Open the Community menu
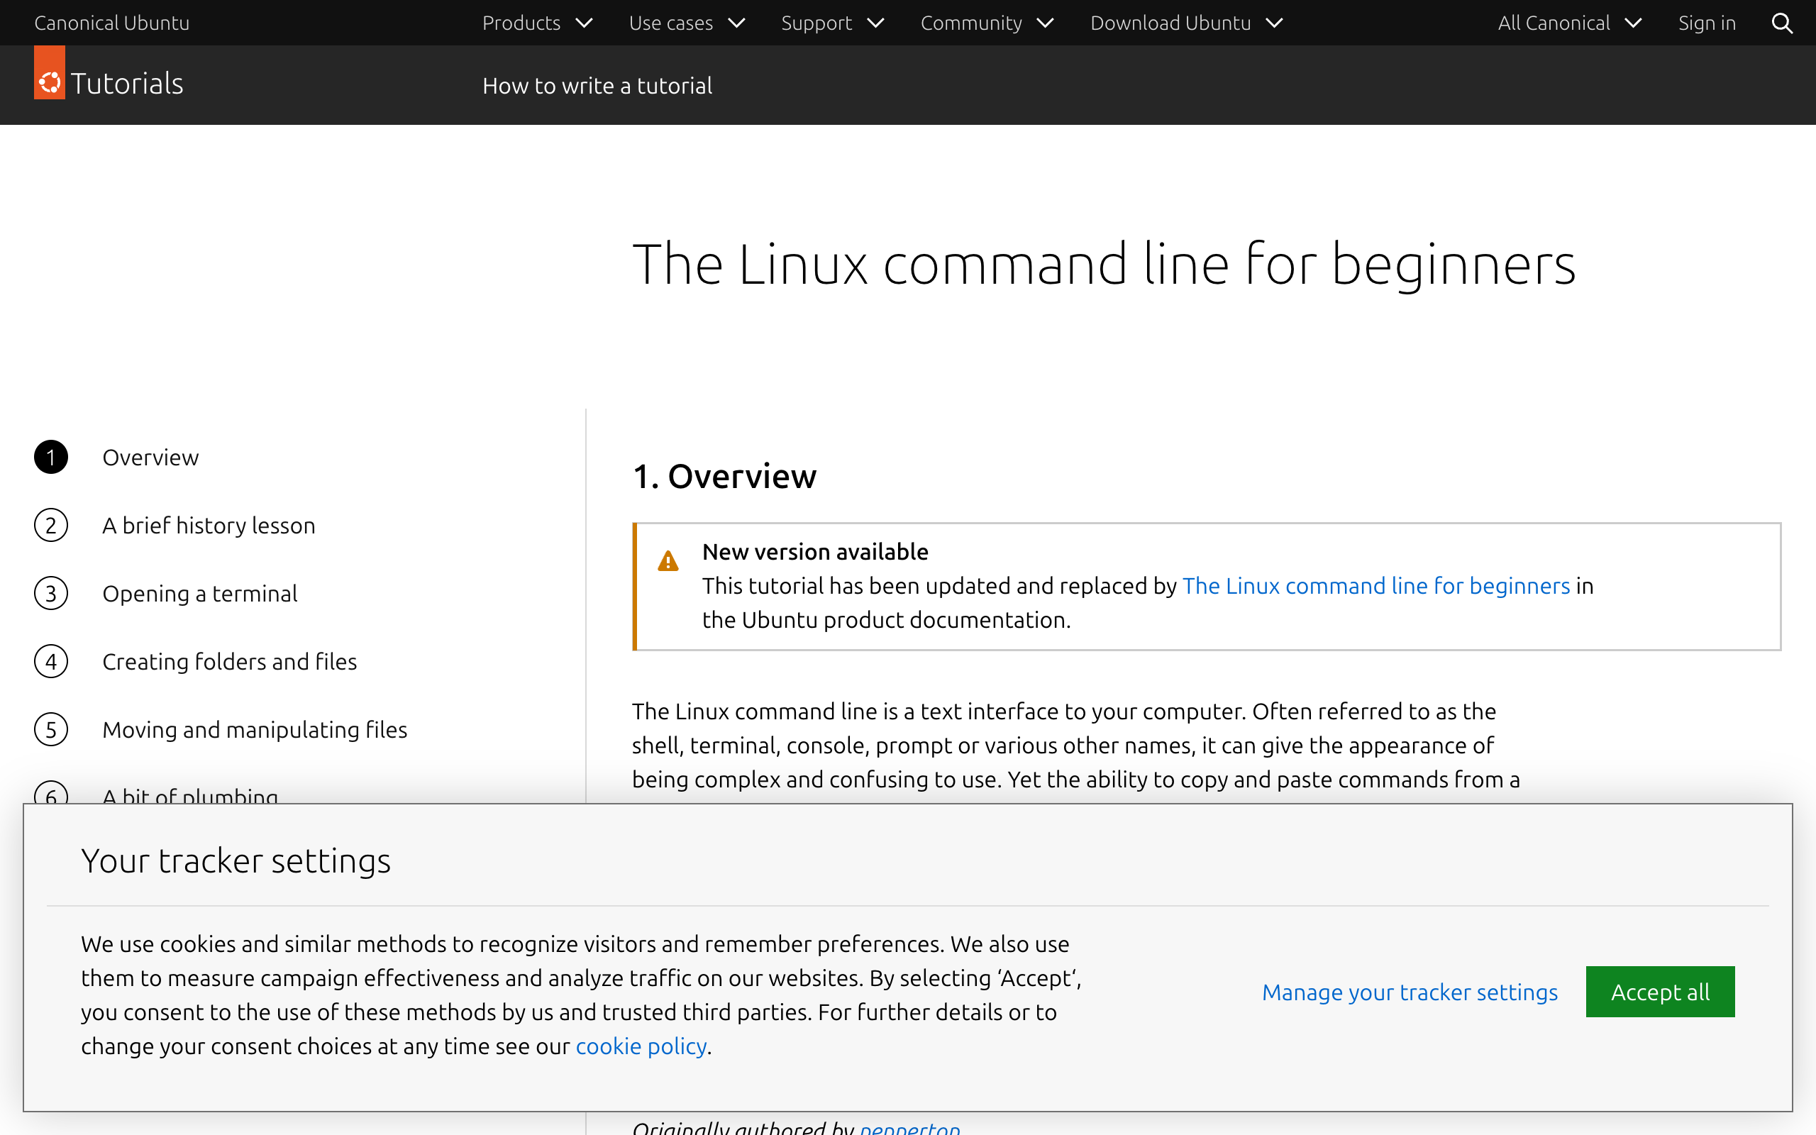 pos(986,23)
